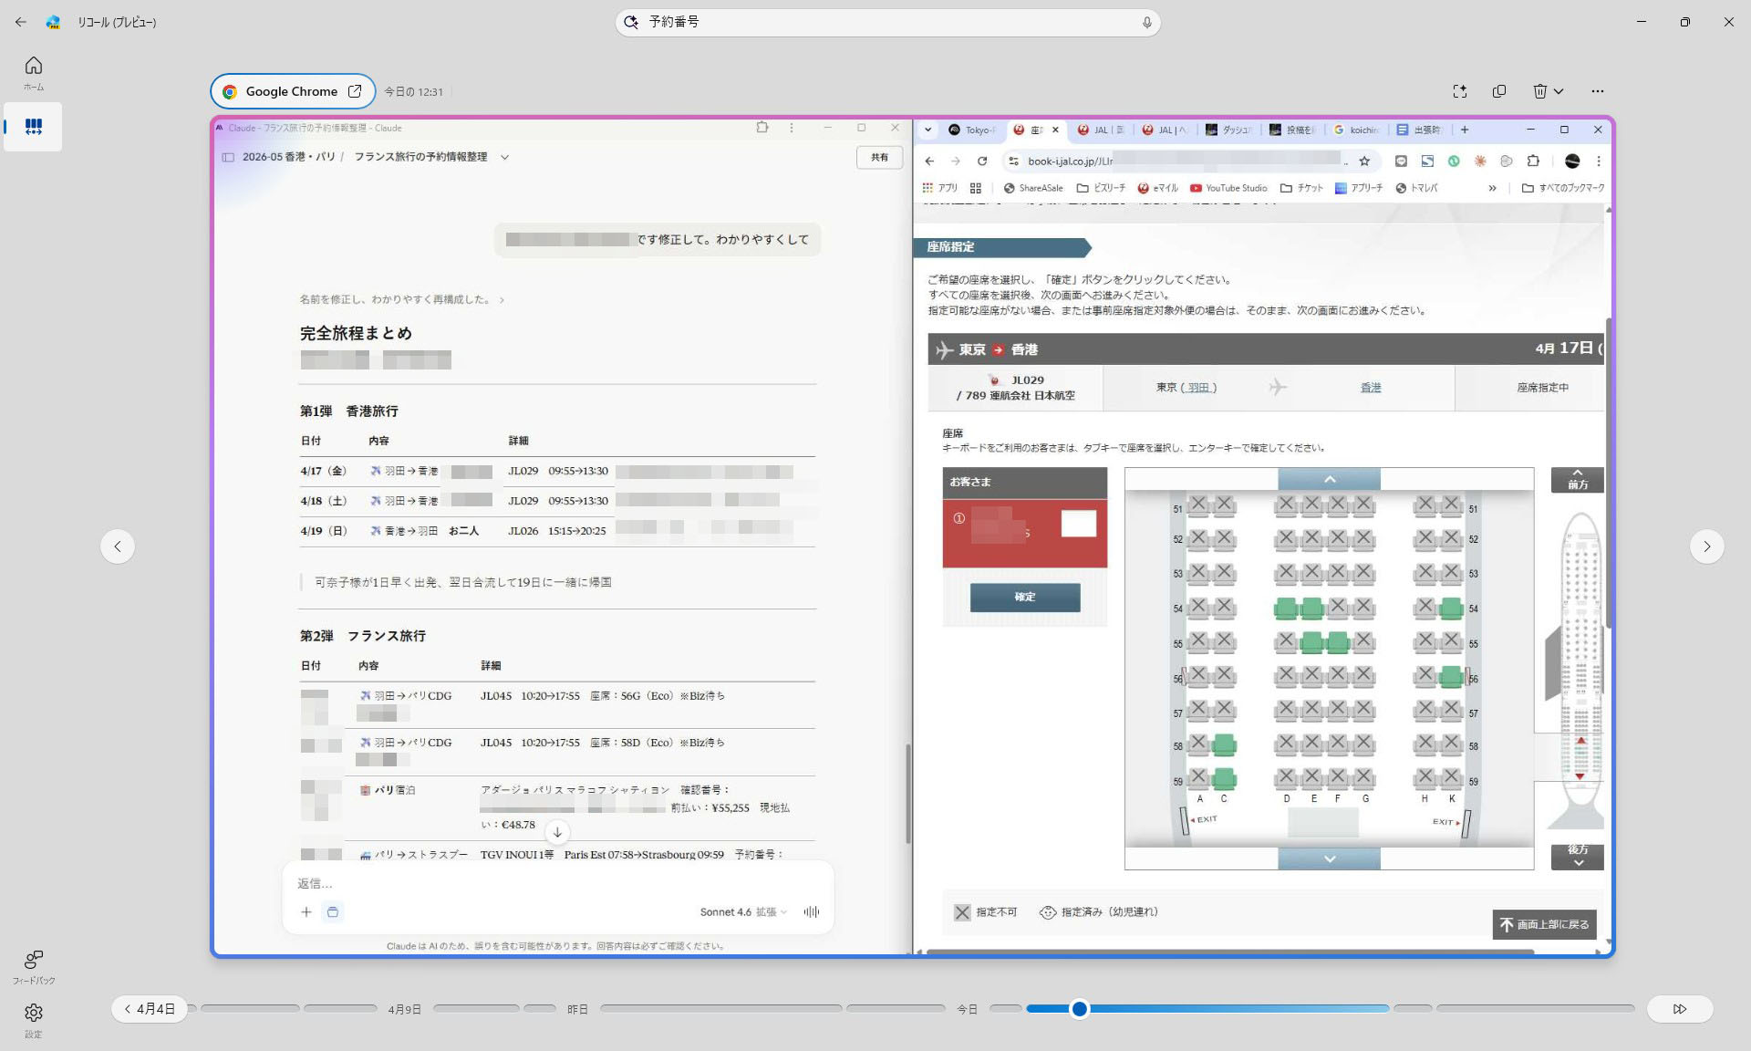This screenshot has width=1751, height=1051.
Task: Go to the next snapshot arrow
Action: [1706, 546]
